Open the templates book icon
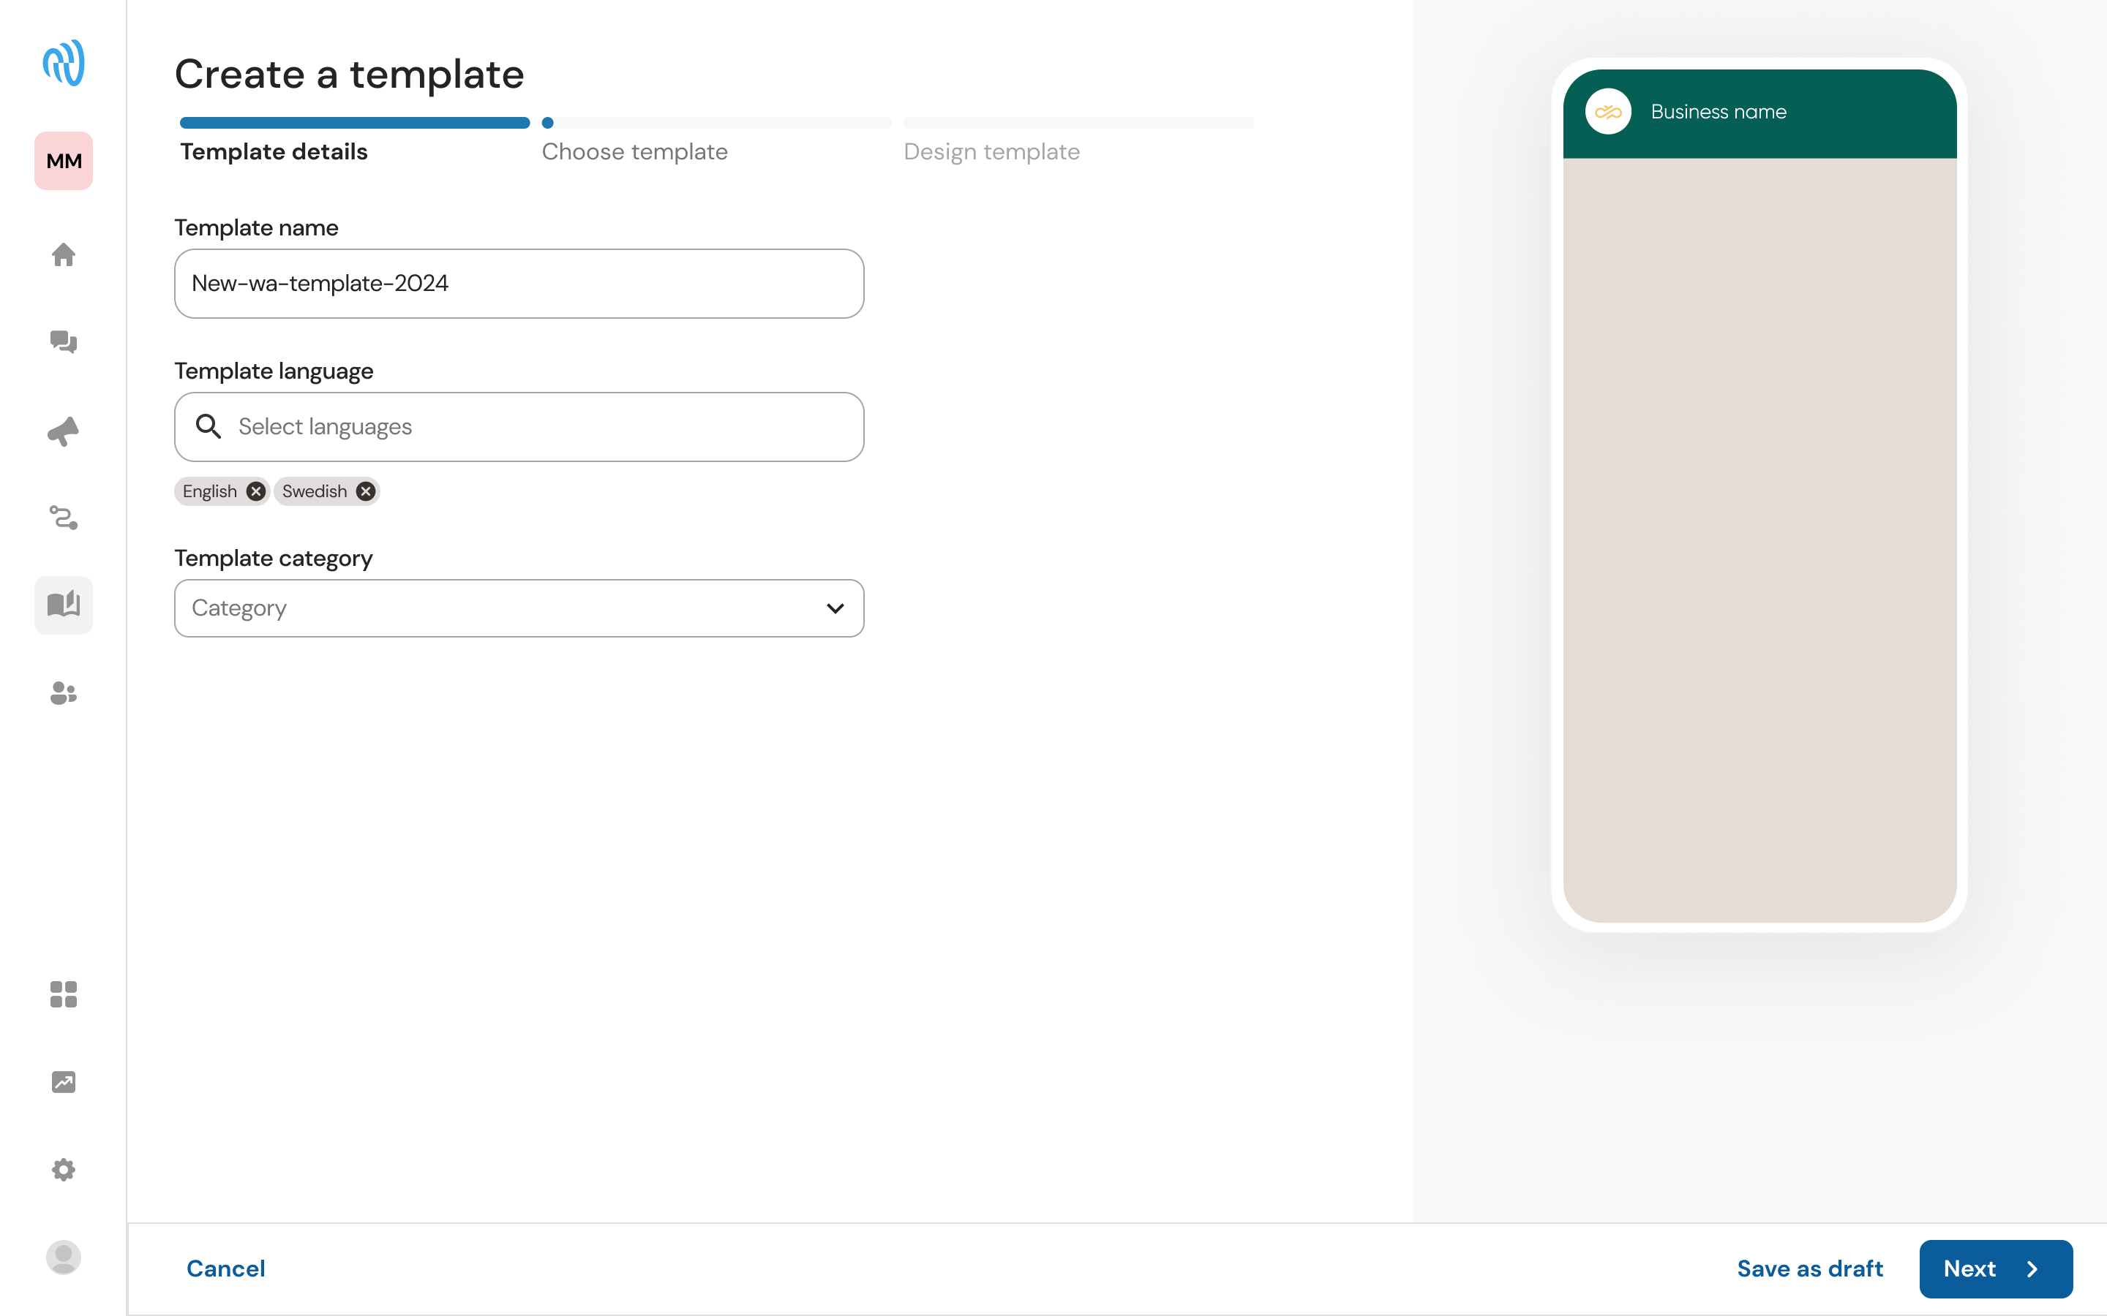2107x1316 pixels. tap(64, 605)
